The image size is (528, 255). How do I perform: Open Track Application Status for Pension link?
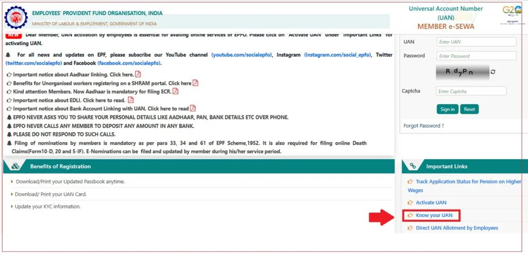point(465,185)
